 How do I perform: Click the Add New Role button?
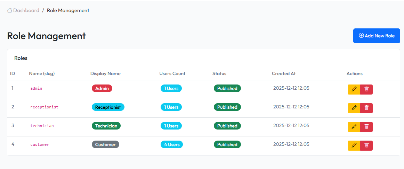point(377,36)
